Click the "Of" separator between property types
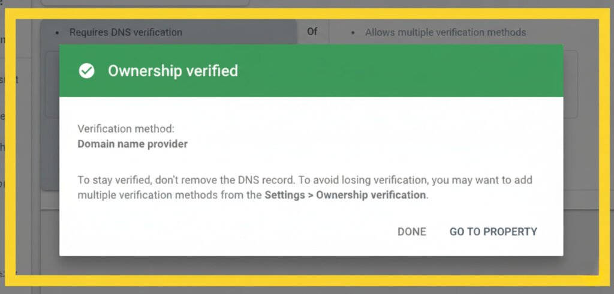 (312, 31)
